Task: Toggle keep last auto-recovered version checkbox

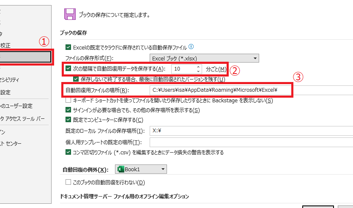Action: pos(76,79)
